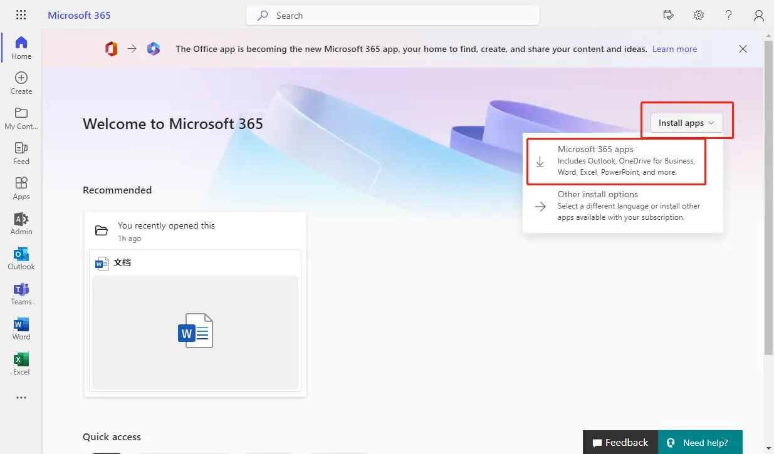
Task: Open Settings via the gear icon
Action: [698, 14]
